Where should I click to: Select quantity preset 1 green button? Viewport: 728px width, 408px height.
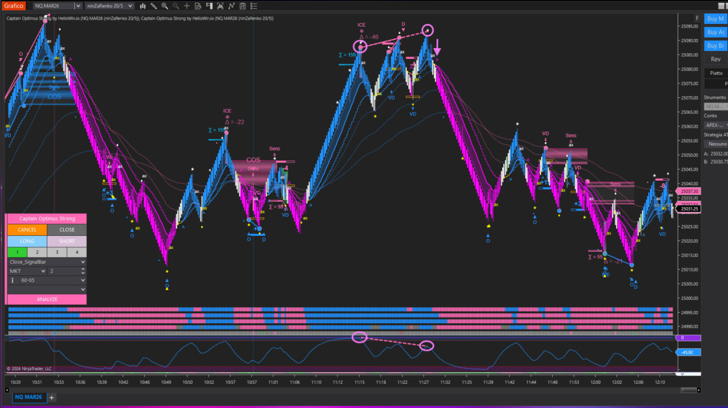click(17, 252)
